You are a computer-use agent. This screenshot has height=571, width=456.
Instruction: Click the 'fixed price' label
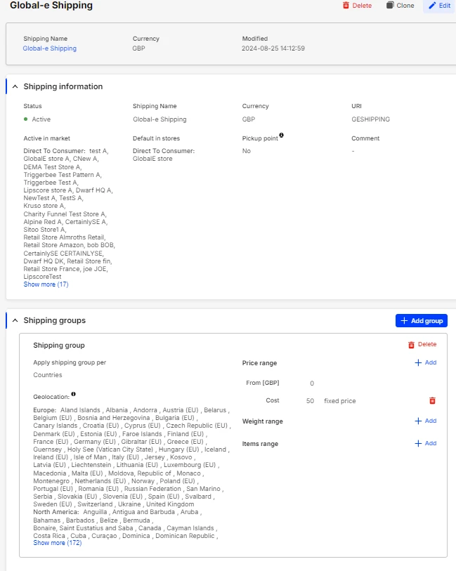pos(340,400)
